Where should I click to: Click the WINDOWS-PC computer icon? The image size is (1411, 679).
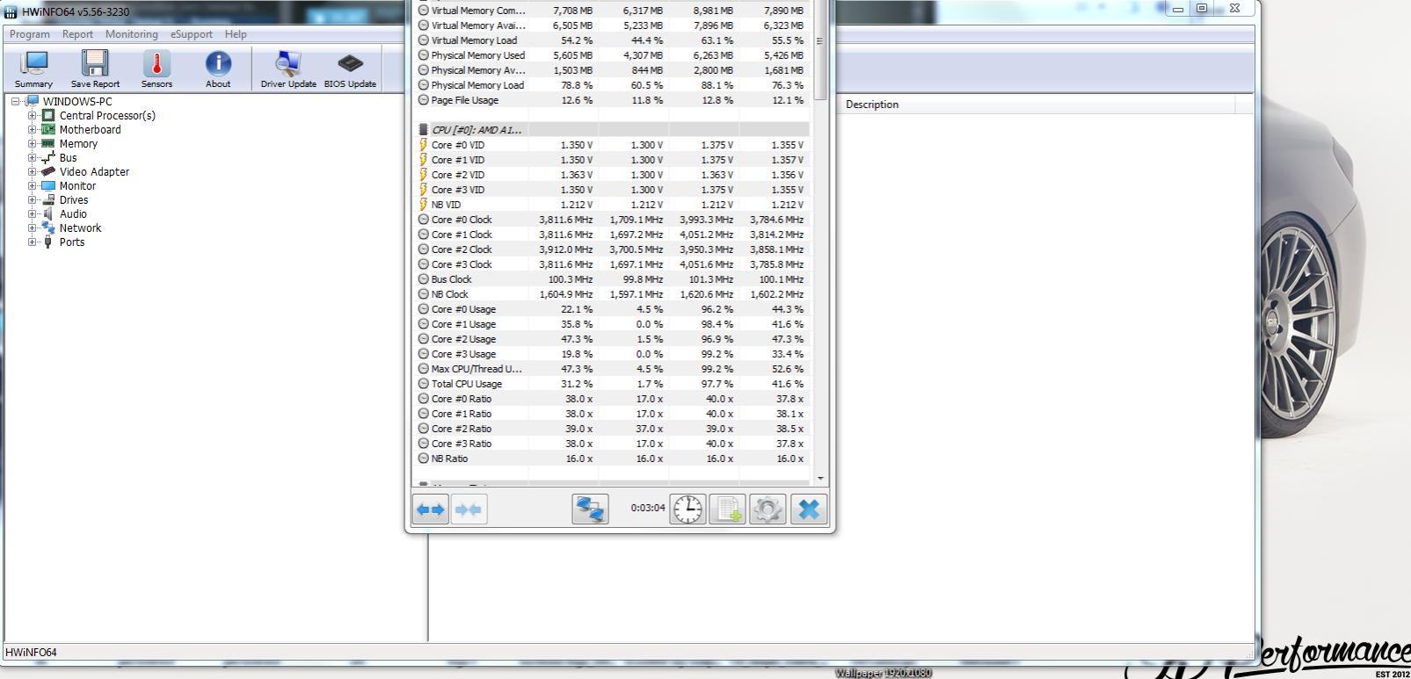click(x=33, y=101)
